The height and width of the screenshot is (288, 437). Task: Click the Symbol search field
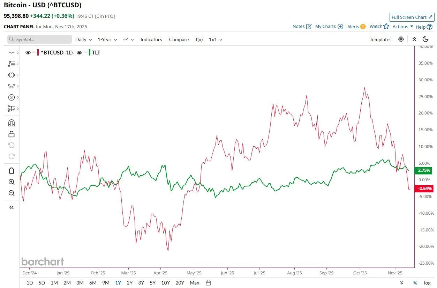point(39,39)
